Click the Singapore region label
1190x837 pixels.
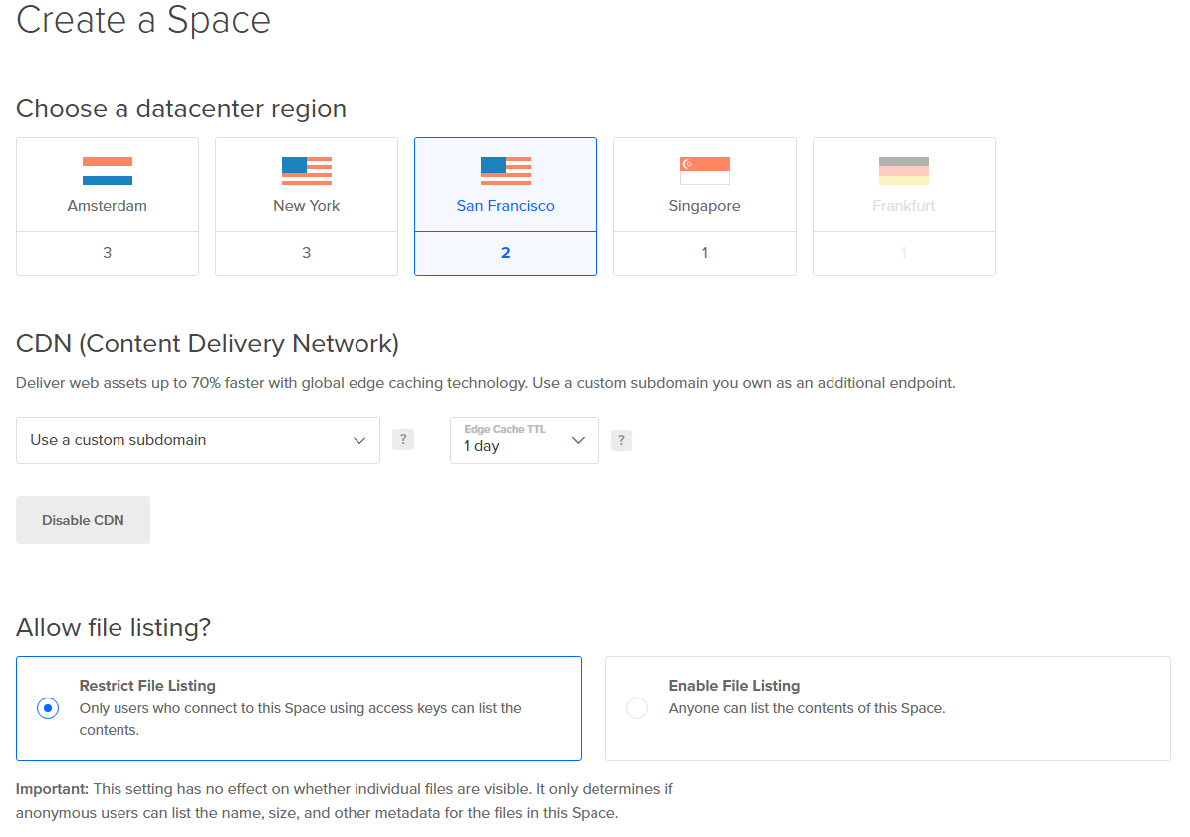tap(705, 206)
